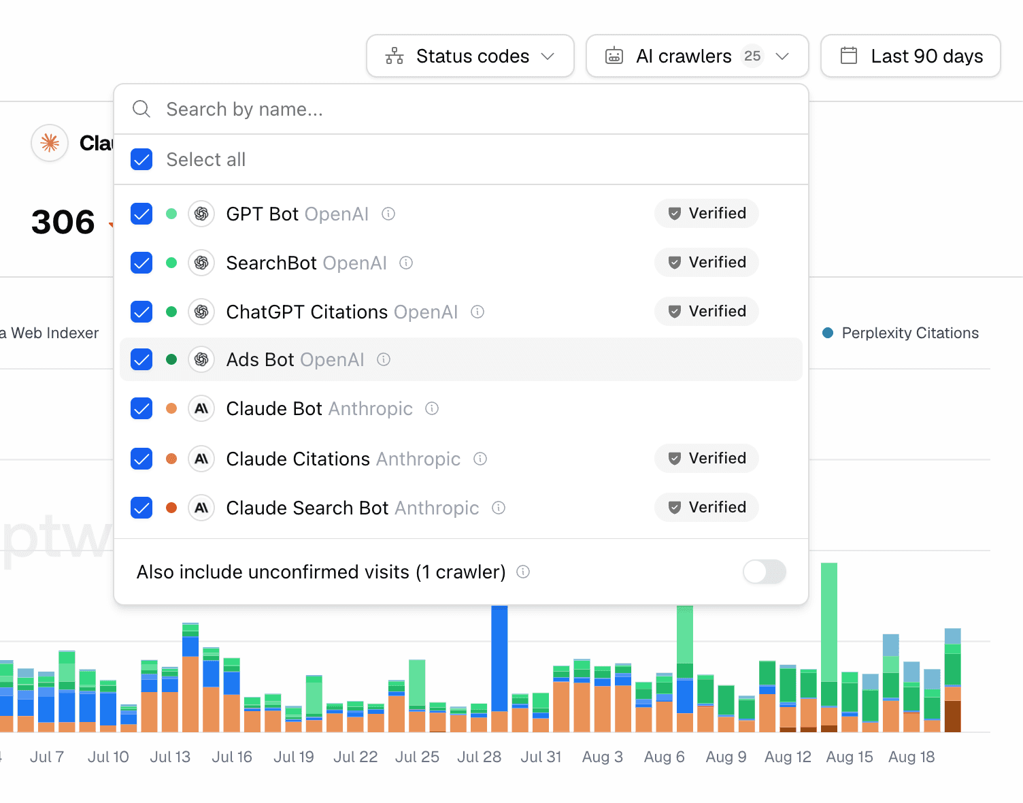Click the 306 total count value
The height and width of the screenshot is (803, 1023).
63,223
